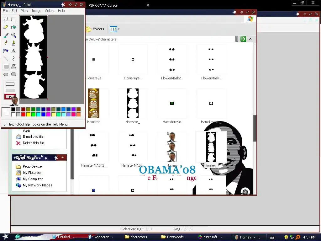Viewport: 321px width, 241px height.
Task: Close the RIP OBAMA Cursor tab
Action: click(x=148, y=5)
